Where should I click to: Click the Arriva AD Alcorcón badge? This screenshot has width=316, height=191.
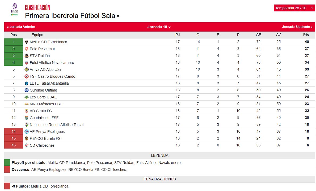click(27, 69)
